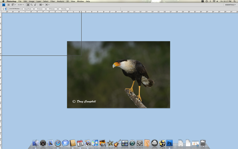Expand the Essentials workspace switcher

231,5
